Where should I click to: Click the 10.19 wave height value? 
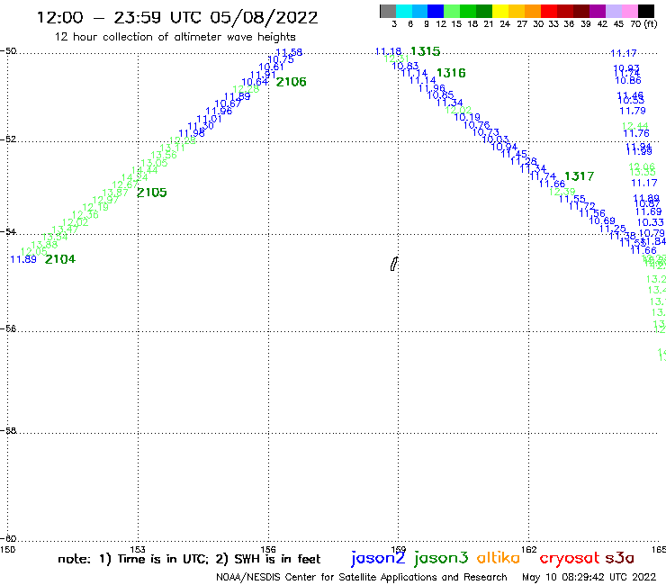tap(467, 117)
